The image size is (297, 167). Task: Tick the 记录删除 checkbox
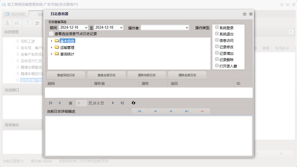point(217,59)
